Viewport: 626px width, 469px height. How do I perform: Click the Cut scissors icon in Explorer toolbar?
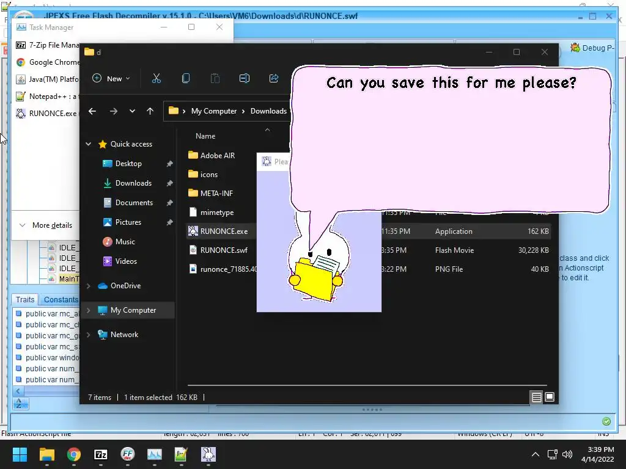[156, 79]
